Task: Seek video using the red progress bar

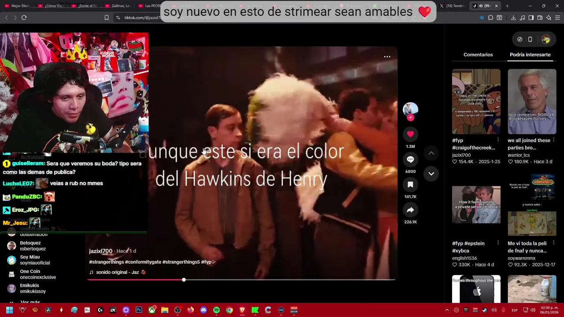Action: (241, 280)
